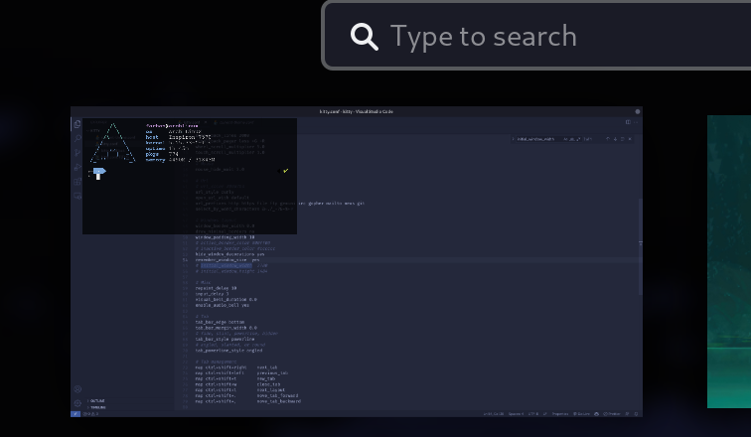This screenshot has height=437, width=751.
Task: Click the yellow checkmark in kitty terminal prompt
Action: click(x=286, y=171)
